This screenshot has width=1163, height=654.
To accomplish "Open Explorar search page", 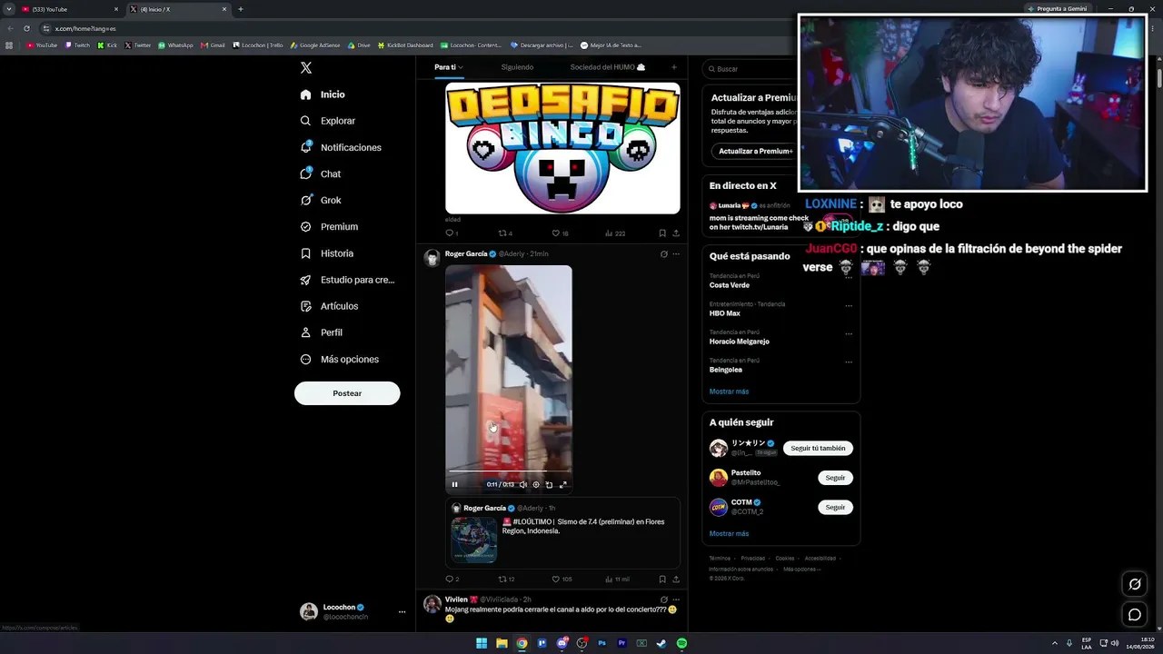I will click(x=328, y=121).
